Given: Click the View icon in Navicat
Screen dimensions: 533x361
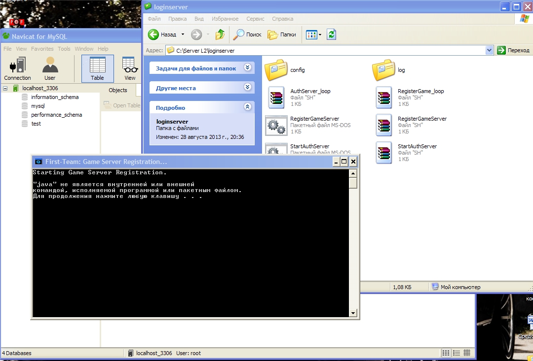Looking at the screenshot, I should [130, 68].
